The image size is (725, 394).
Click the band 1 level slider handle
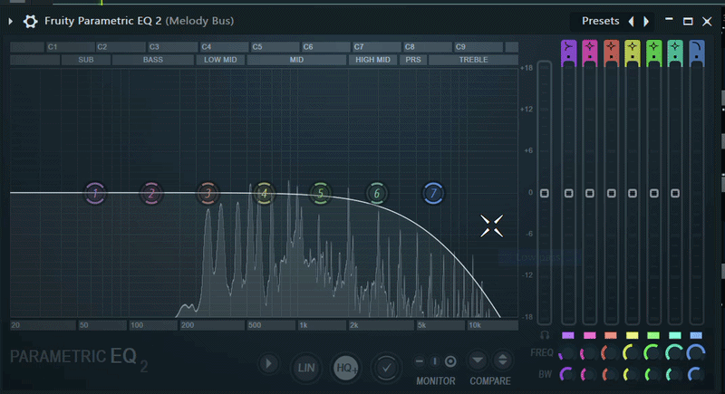[x=569, y=193]
